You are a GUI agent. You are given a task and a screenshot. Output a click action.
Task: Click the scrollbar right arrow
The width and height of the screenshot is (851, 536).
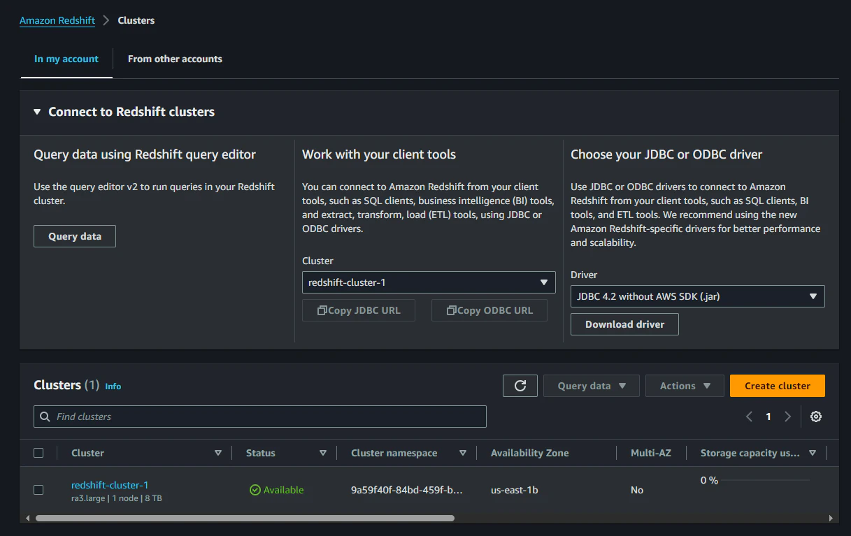831,519
